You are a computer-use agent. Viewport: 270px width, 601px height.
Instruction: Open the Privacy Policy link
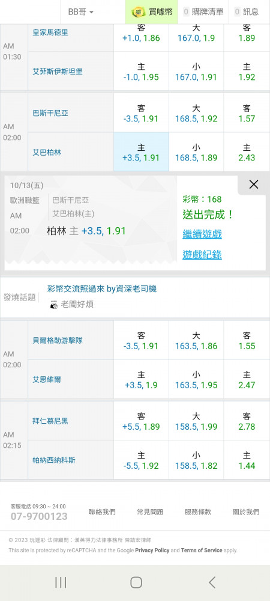[152, 551]
